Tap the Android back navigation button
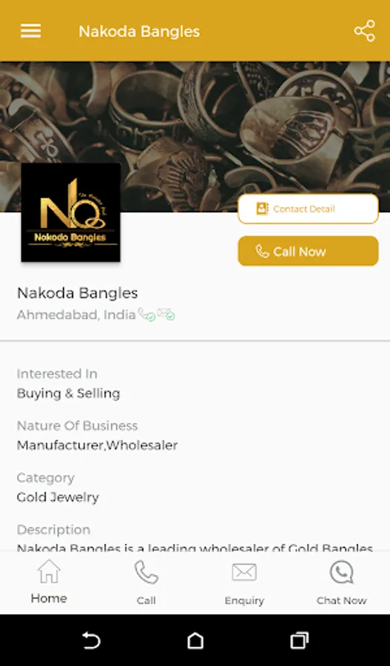This screenshot has height=666, width=390. click(x=91, y=641)
